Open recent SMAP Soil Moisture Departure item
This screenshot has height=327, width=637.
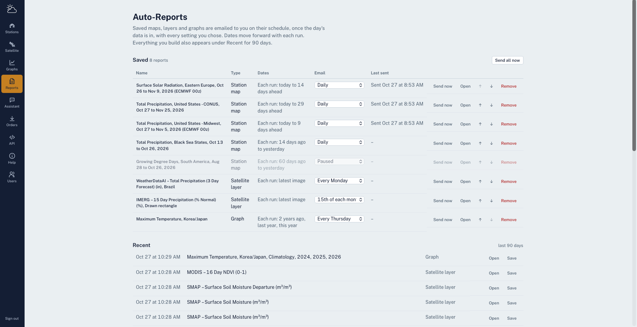tap(494, 288)
